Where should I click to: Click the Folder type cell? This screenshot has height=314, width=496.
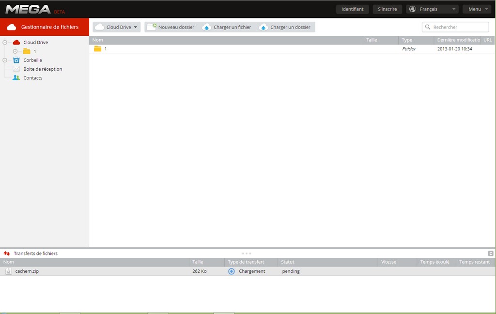(409, 49)
